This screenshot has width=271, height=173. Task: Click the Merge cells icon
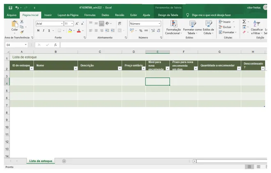pyautogui.click(x=119, y=30)
